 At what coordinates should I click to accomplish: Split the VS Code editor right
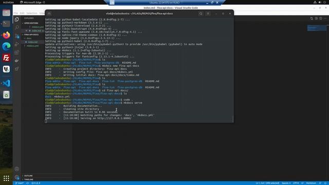pos(321,18)
